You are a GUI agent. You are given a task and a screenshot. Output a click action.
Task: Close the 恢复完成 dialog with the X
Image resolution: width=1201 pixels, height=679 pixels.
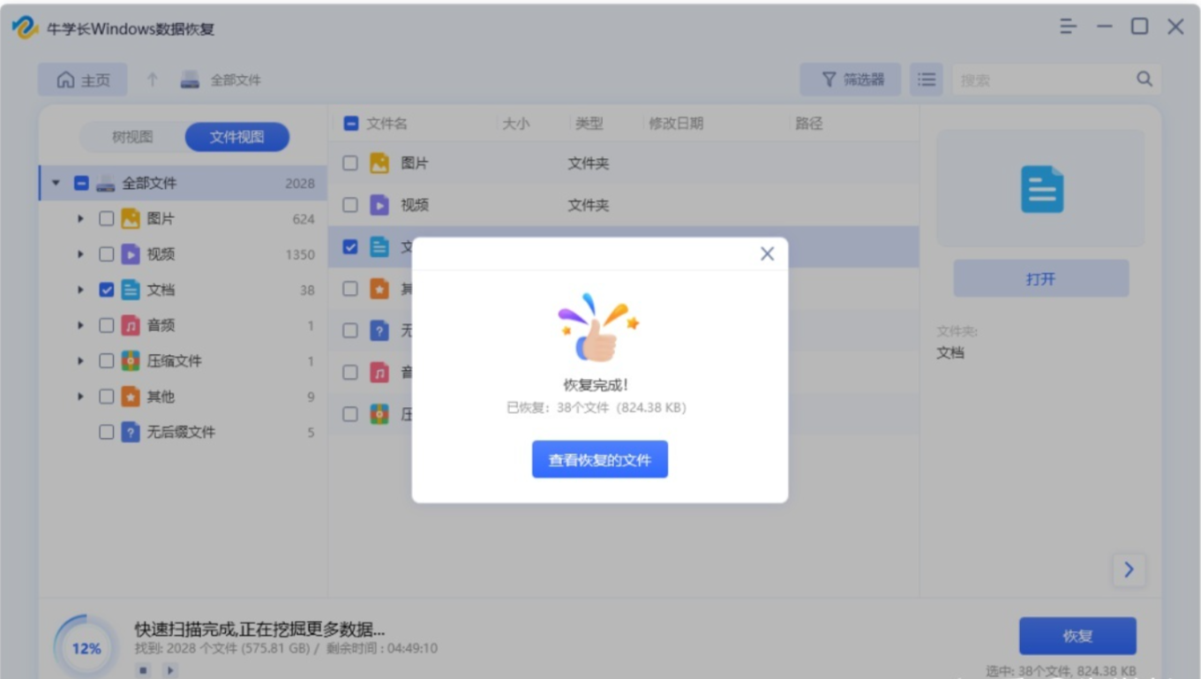(767, 254)
